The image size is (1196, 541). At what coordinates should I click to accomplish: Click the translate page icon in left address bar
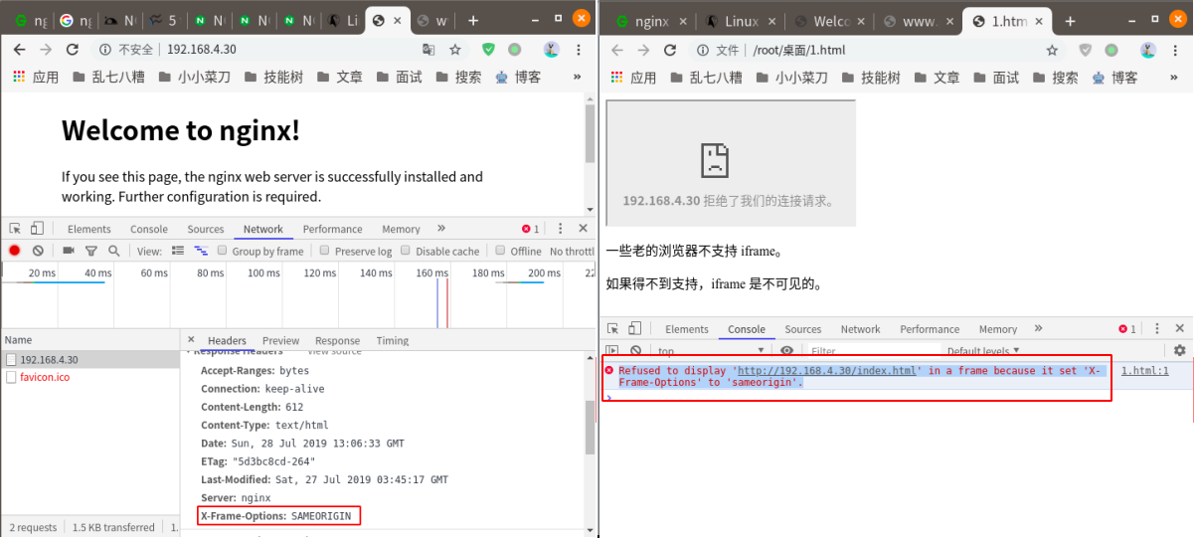428,50
